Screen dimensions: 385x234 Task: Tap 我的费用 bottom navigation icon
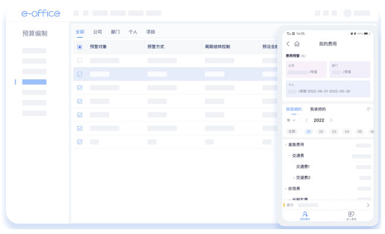[x=305, y=216]
